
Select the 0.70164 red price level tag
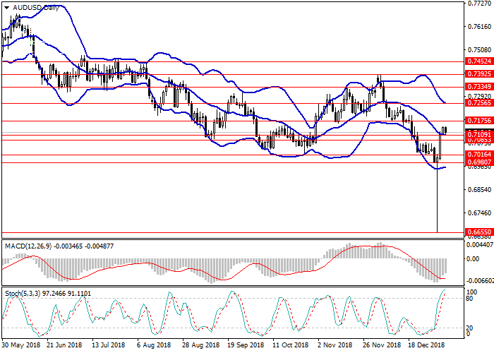478,155
